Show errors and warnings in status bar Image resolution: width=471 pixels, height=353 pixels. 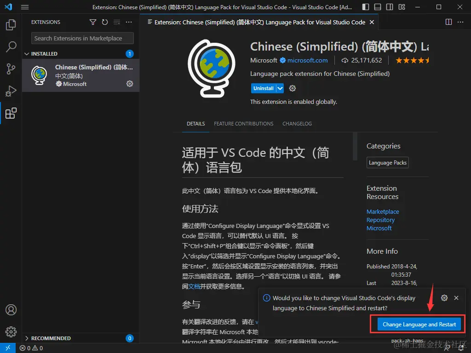click(x=32, y=348)
